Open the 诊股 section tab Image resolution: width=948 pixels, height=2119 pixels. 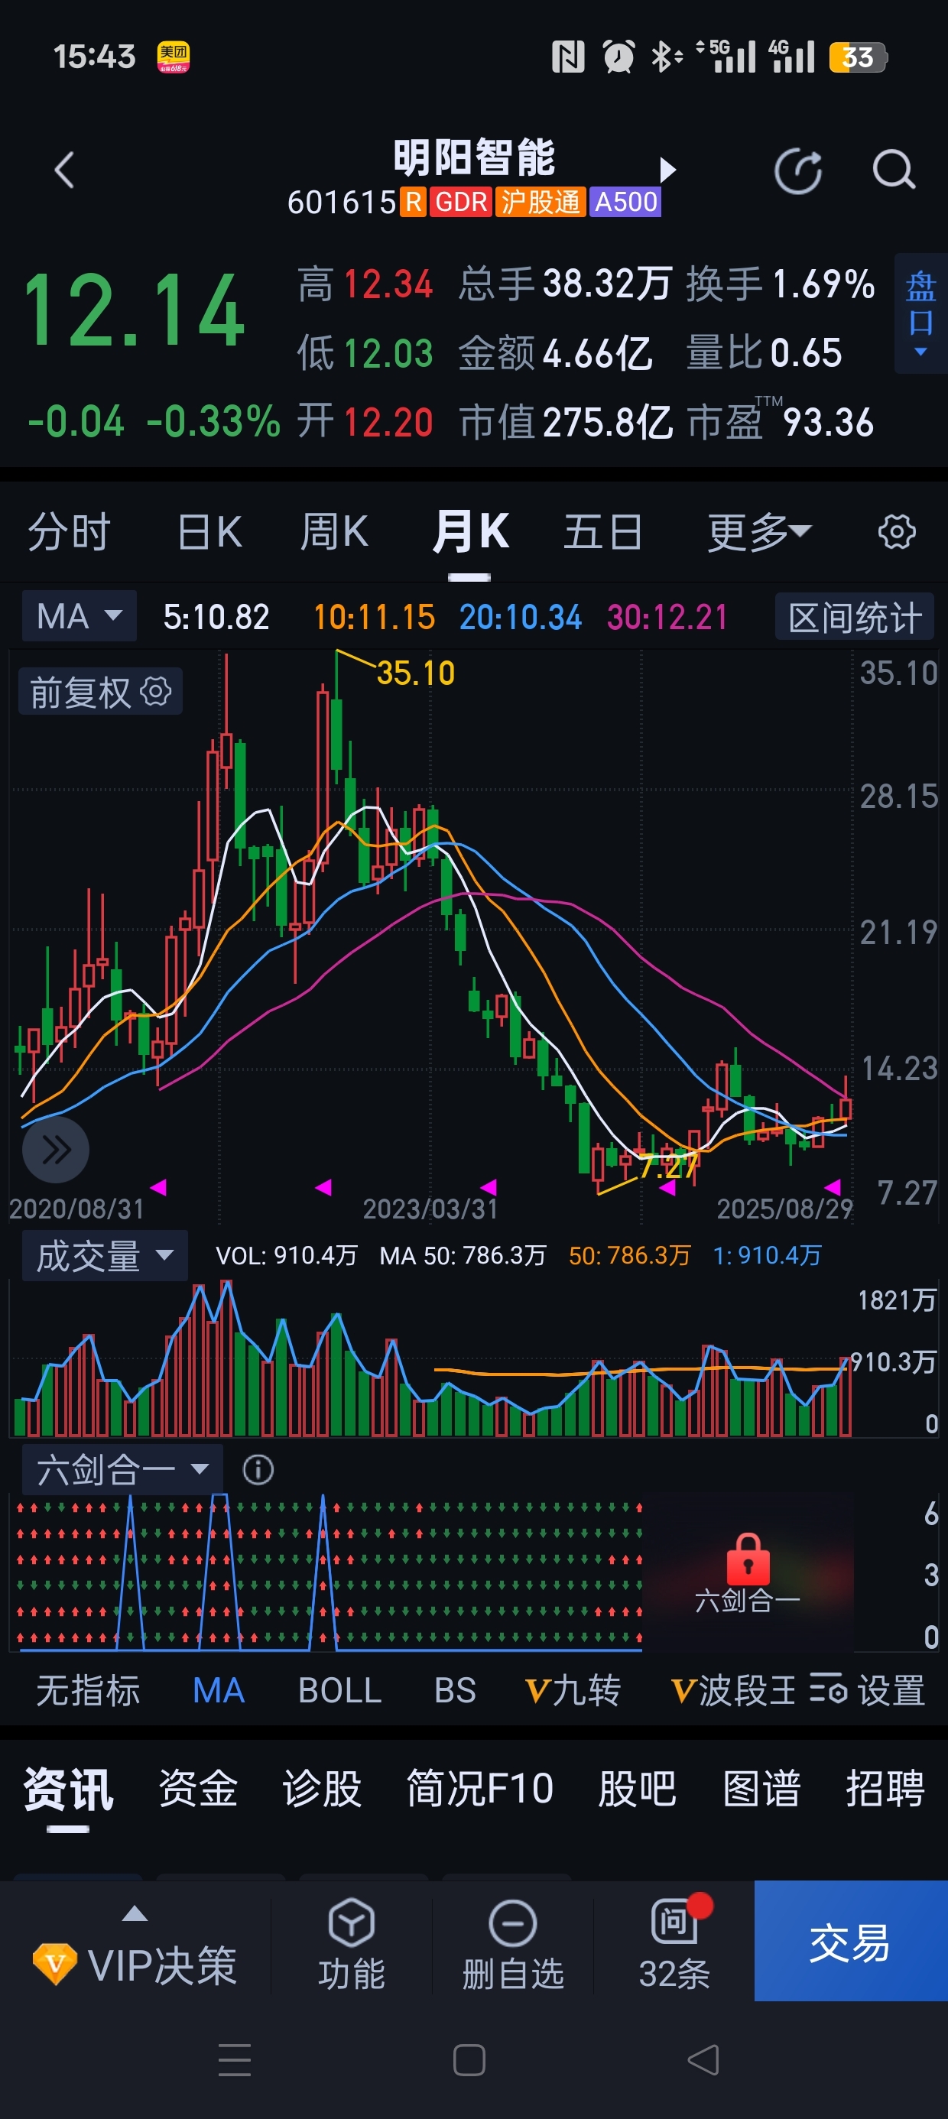tap(322, 1790)
